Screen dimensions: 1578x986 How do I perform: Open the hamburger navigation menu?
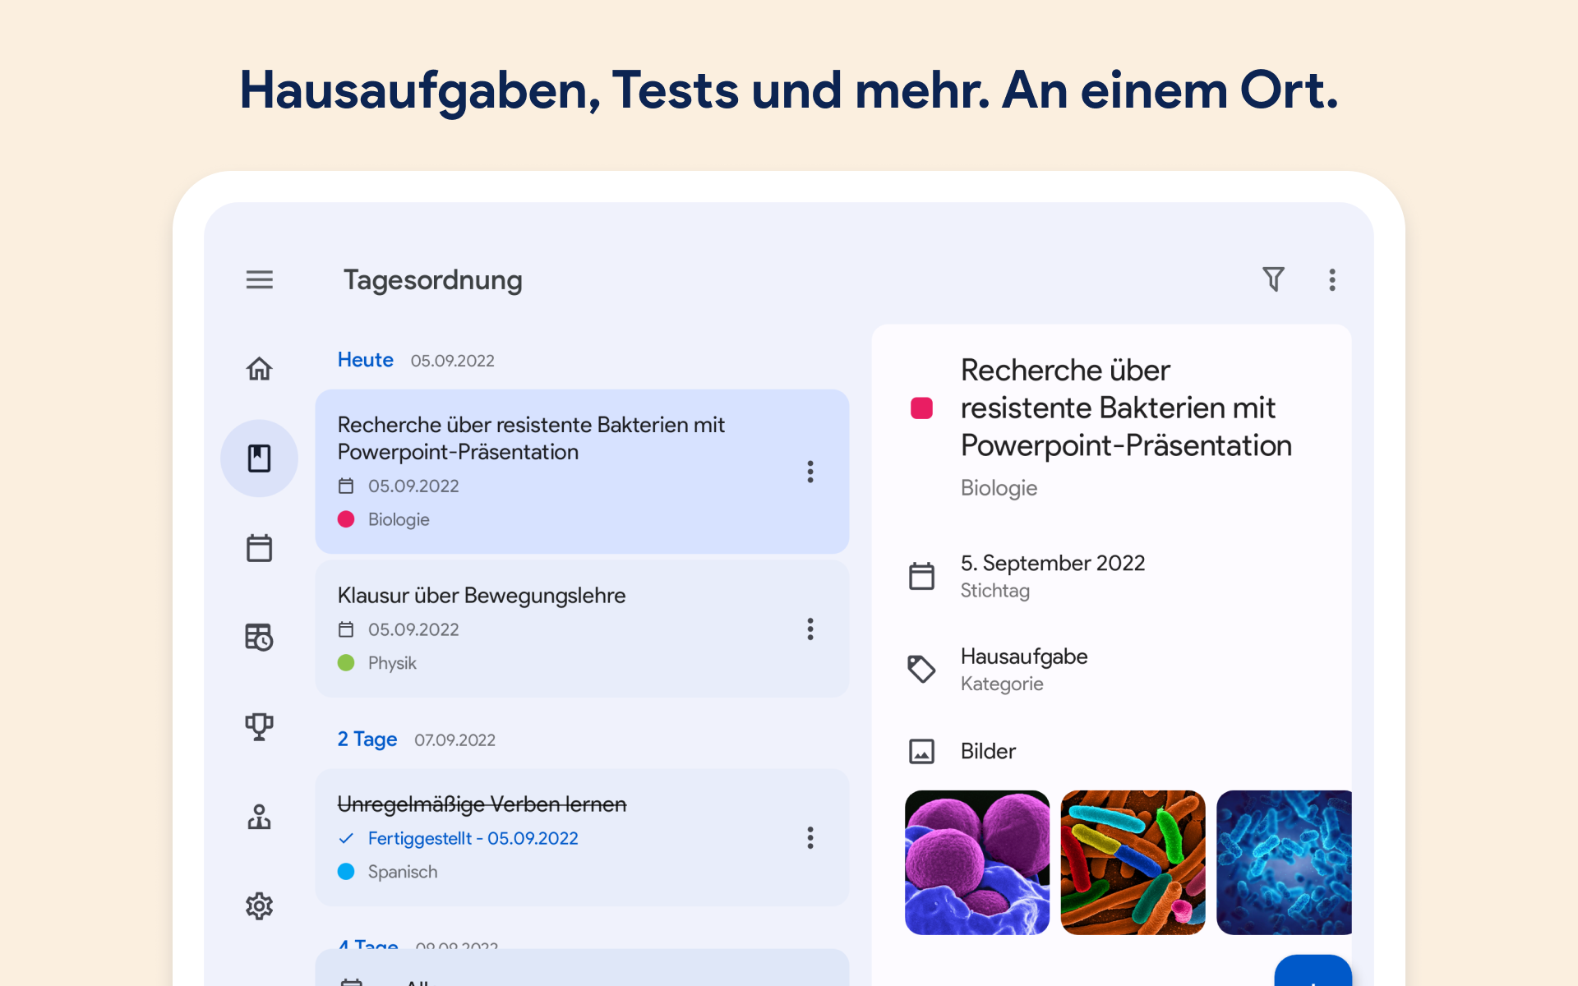(259, 279)
